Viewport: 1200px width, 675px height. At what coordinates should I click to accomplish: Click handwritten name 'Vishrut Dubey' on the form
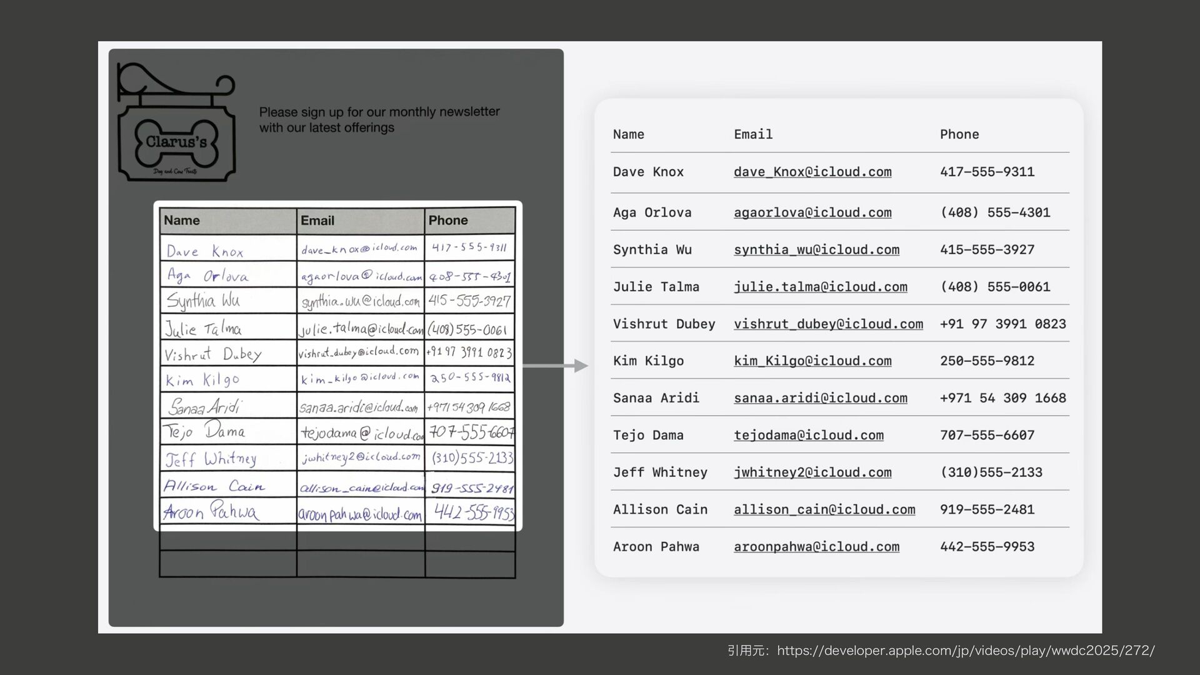[x=213, y=354]
